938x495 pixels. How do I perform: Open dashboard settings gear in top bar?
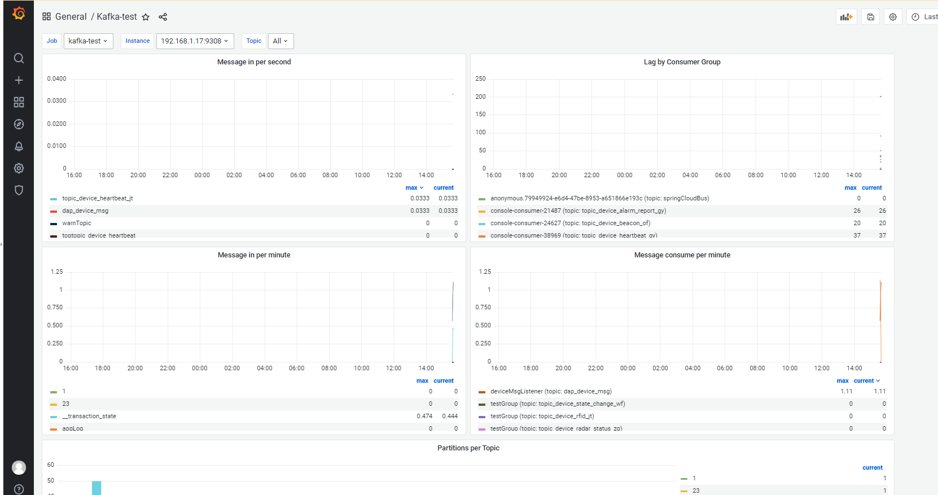pyautogui.click(x=893, y=17)
